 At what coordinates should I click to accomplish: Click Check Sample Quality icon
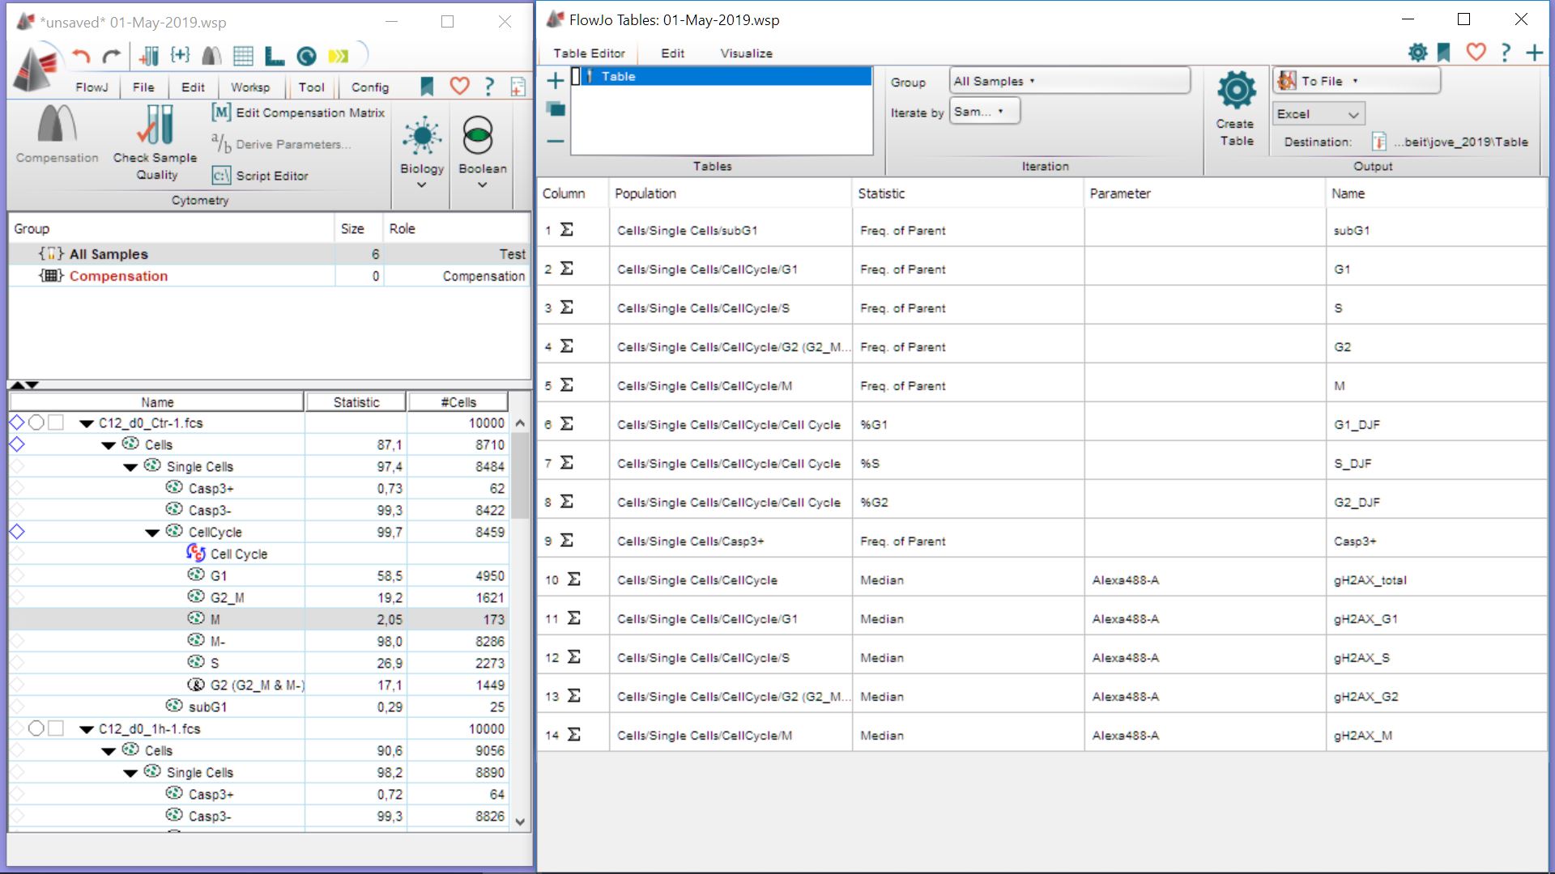click(155, 125)
